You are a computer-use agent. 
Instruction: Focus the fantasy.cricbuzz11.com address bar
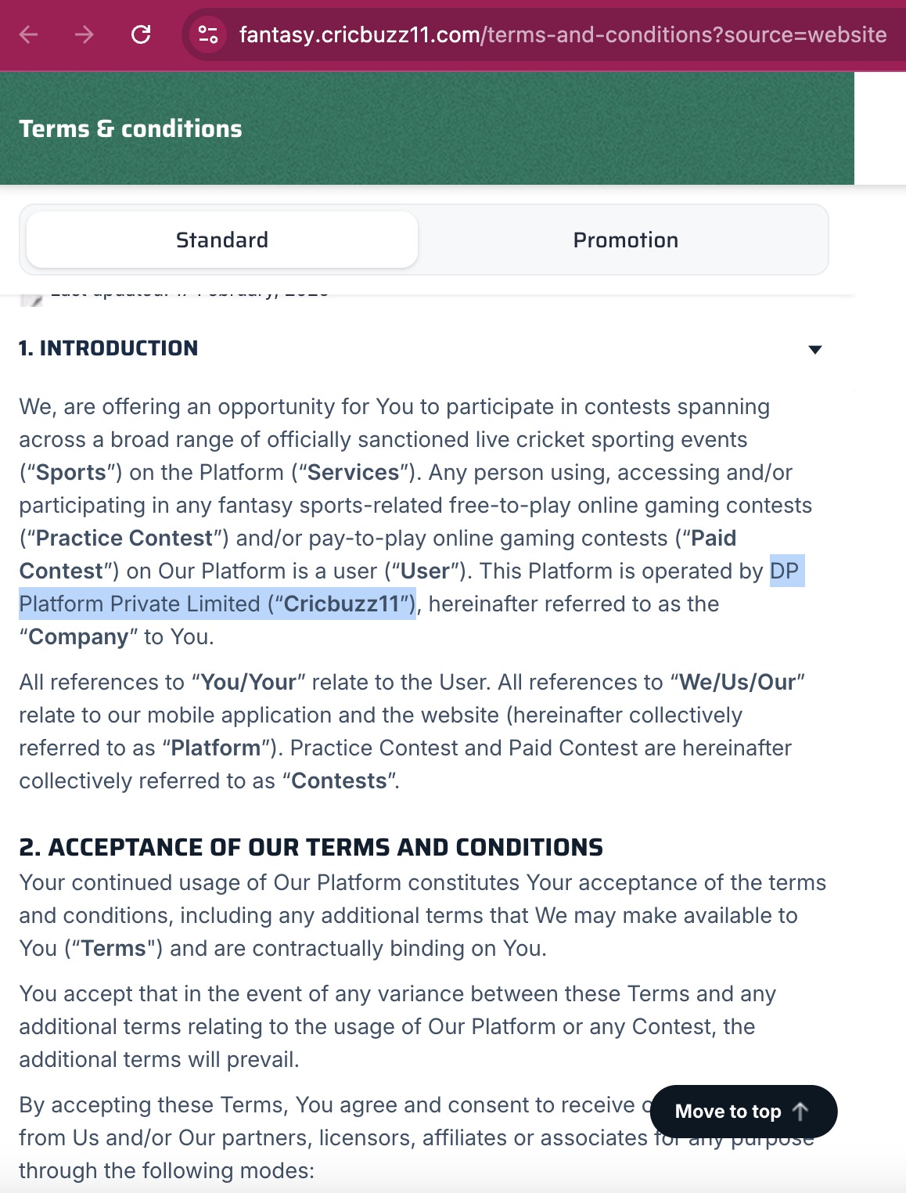(x=563, y=34)
